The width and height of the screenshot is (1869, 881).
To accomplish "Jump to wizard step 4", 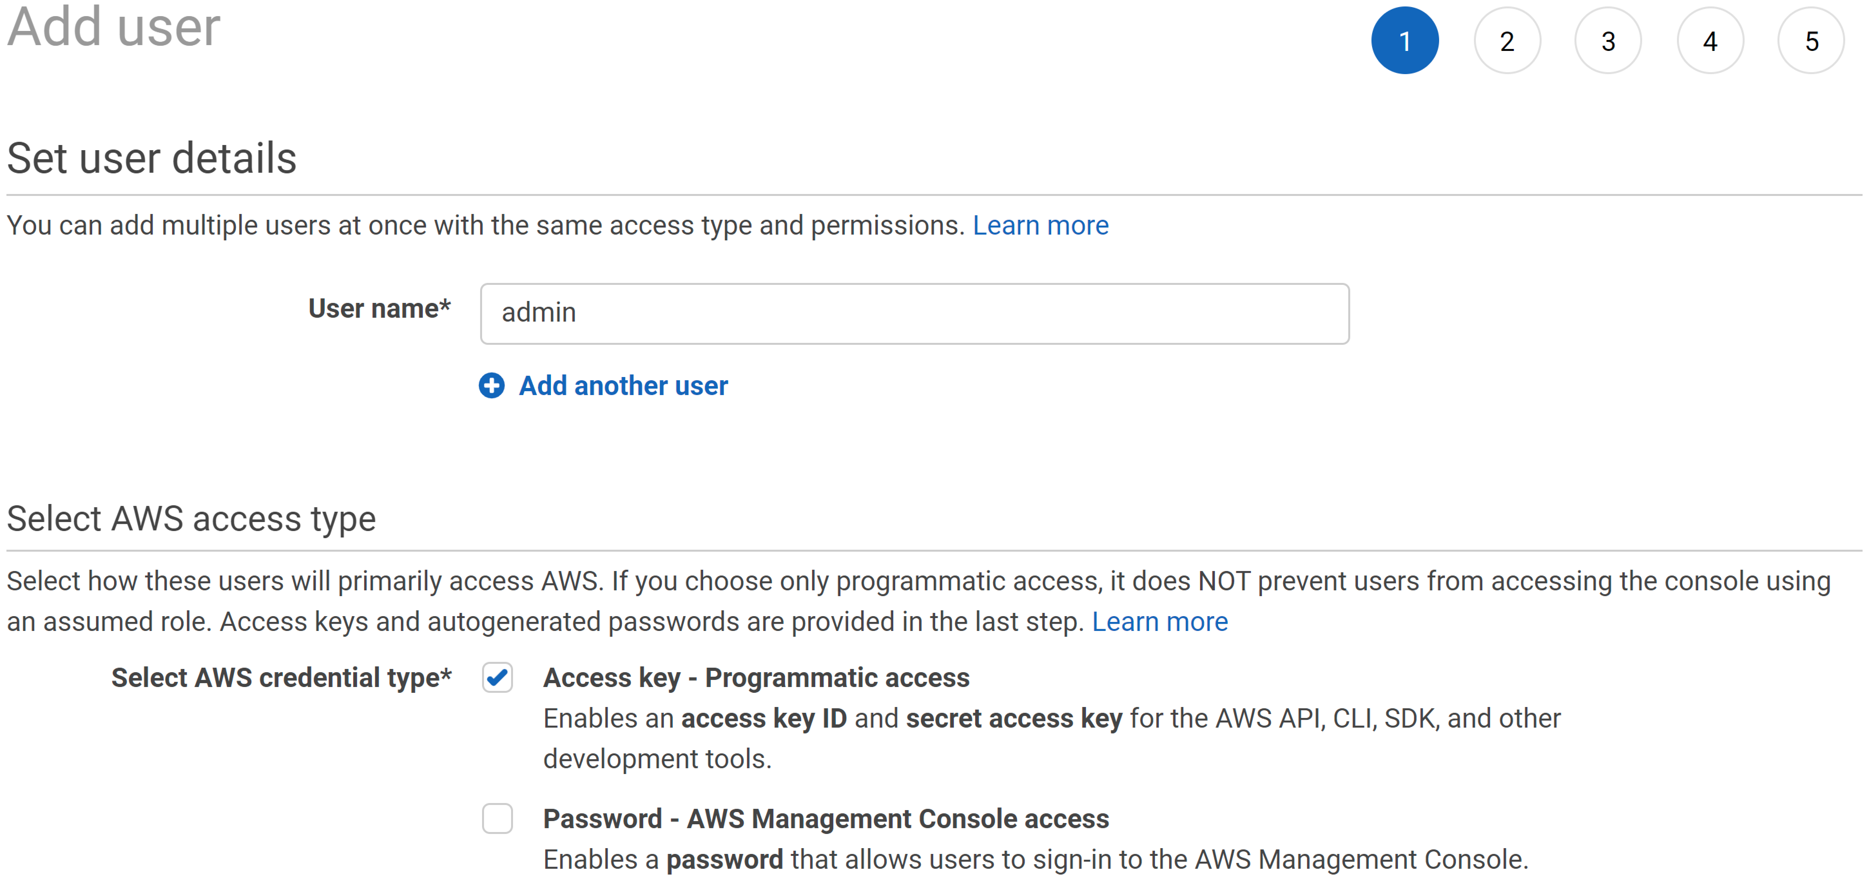I will click(1710, 41).
